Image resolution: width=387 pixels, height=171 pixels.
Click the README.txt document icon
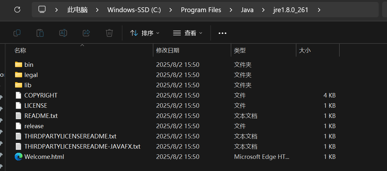pos(19,116)
